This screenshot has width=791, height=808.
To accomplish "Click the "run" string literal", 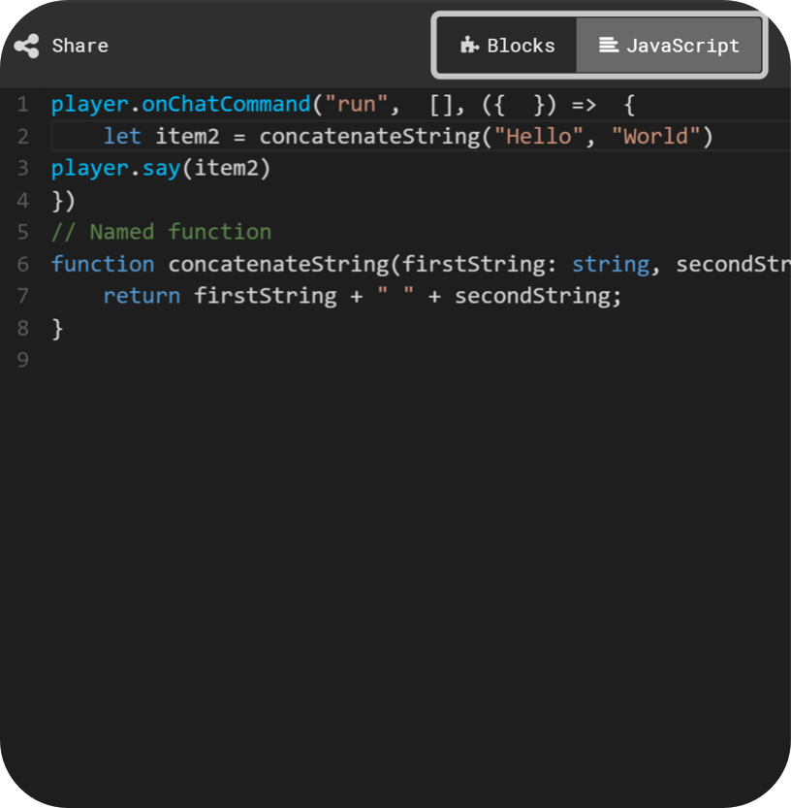I will coord(357,105).
